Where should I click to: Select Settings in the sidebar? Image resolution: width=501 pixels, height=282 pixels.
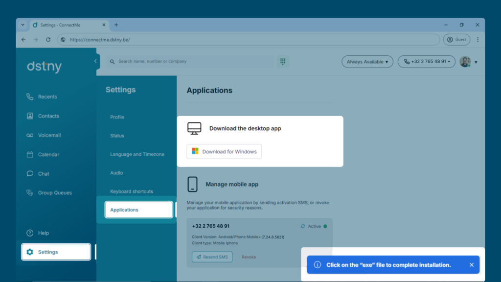coord(56,252)
